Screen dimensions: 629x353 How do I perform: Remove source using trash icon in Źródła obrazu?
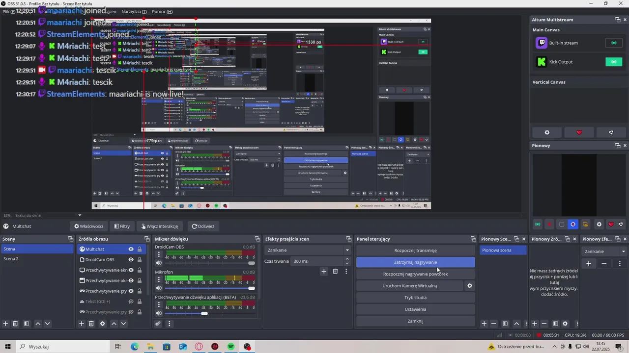click(x=91, y=324)
